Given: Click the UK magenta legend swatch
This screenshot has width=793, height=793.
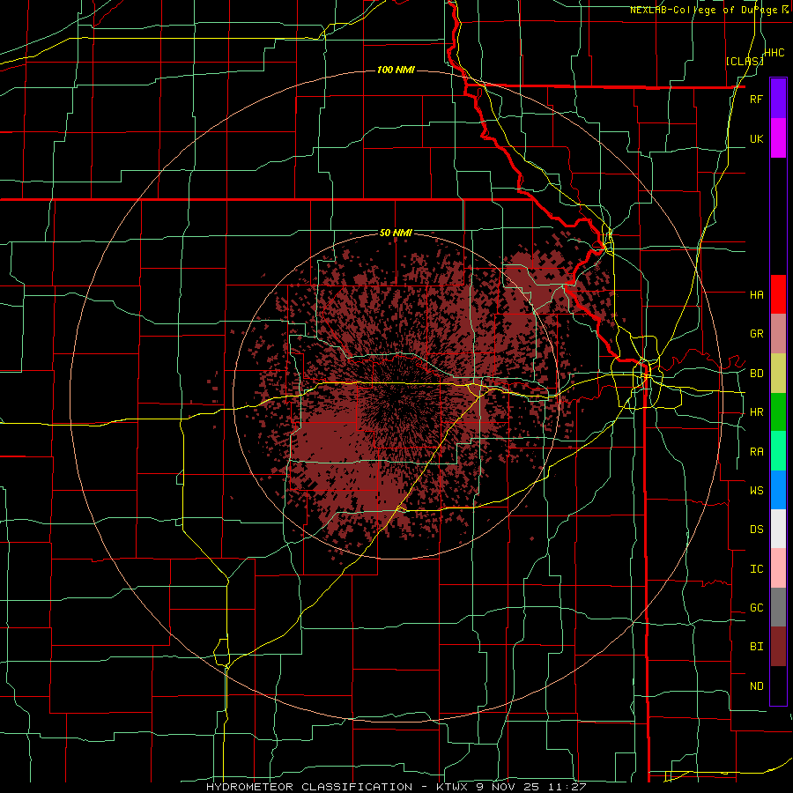Looking at the screenshot, I should [778, 138].
